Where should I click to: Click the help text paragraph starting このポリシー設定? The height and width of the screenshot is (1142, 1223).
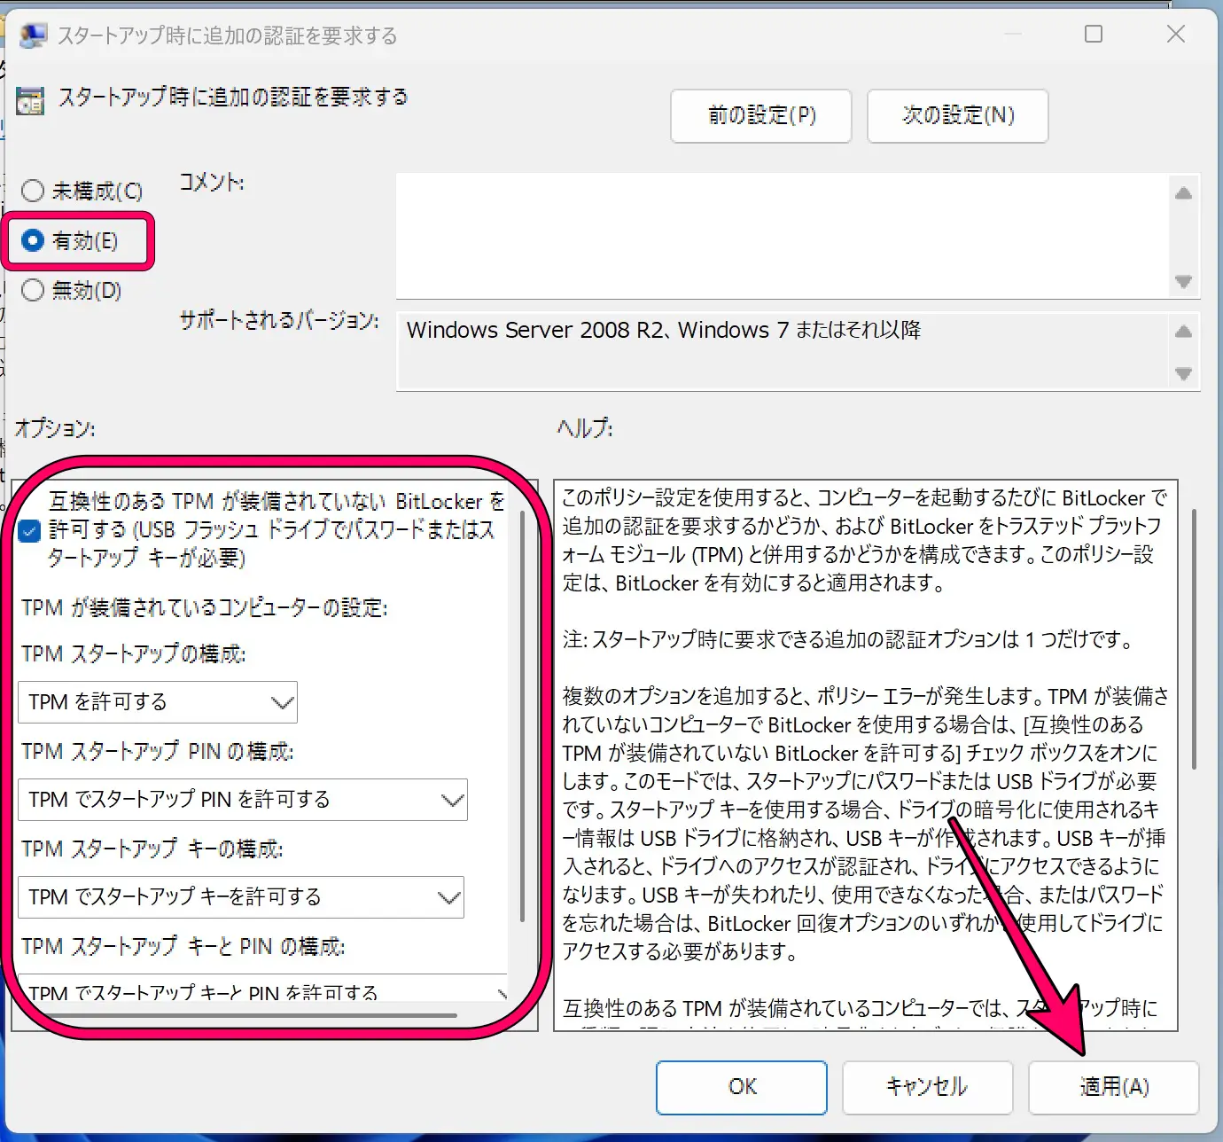865,540
